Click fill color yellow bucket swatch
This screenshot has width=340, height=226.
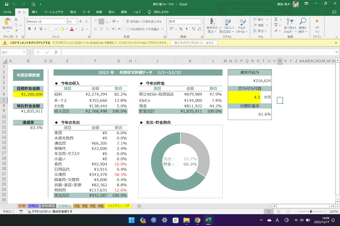(x=62, y=29)
